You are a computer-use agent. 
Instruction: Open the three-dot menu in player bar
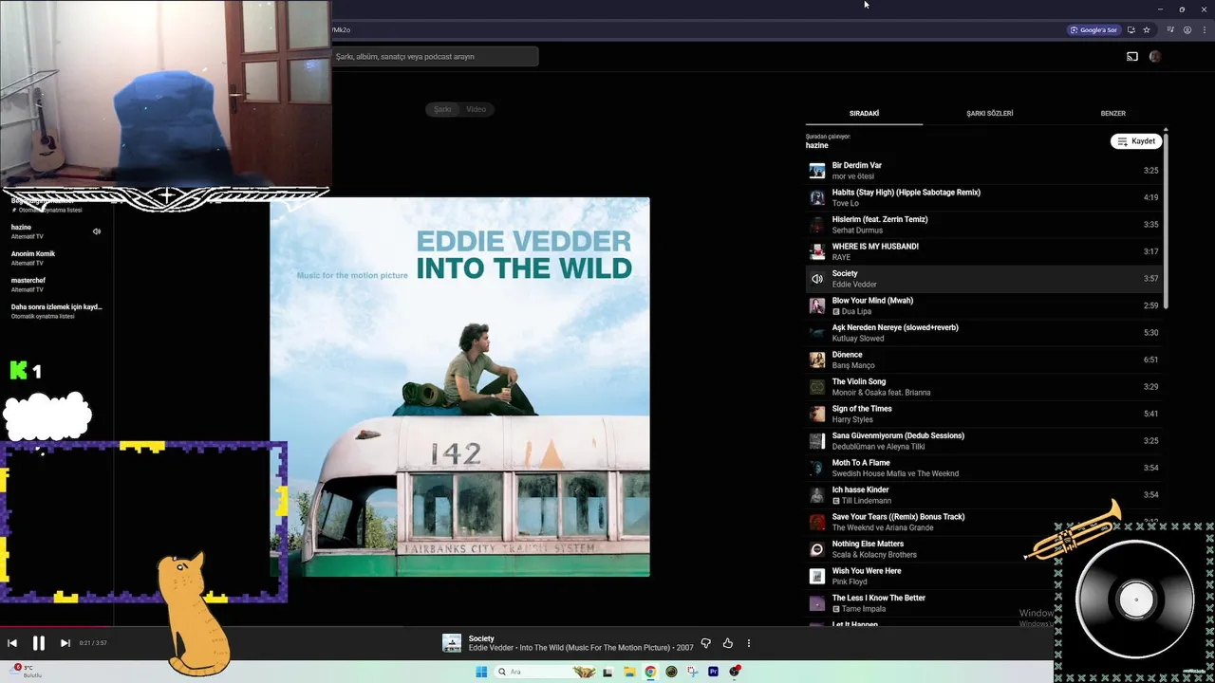[749, 643]
